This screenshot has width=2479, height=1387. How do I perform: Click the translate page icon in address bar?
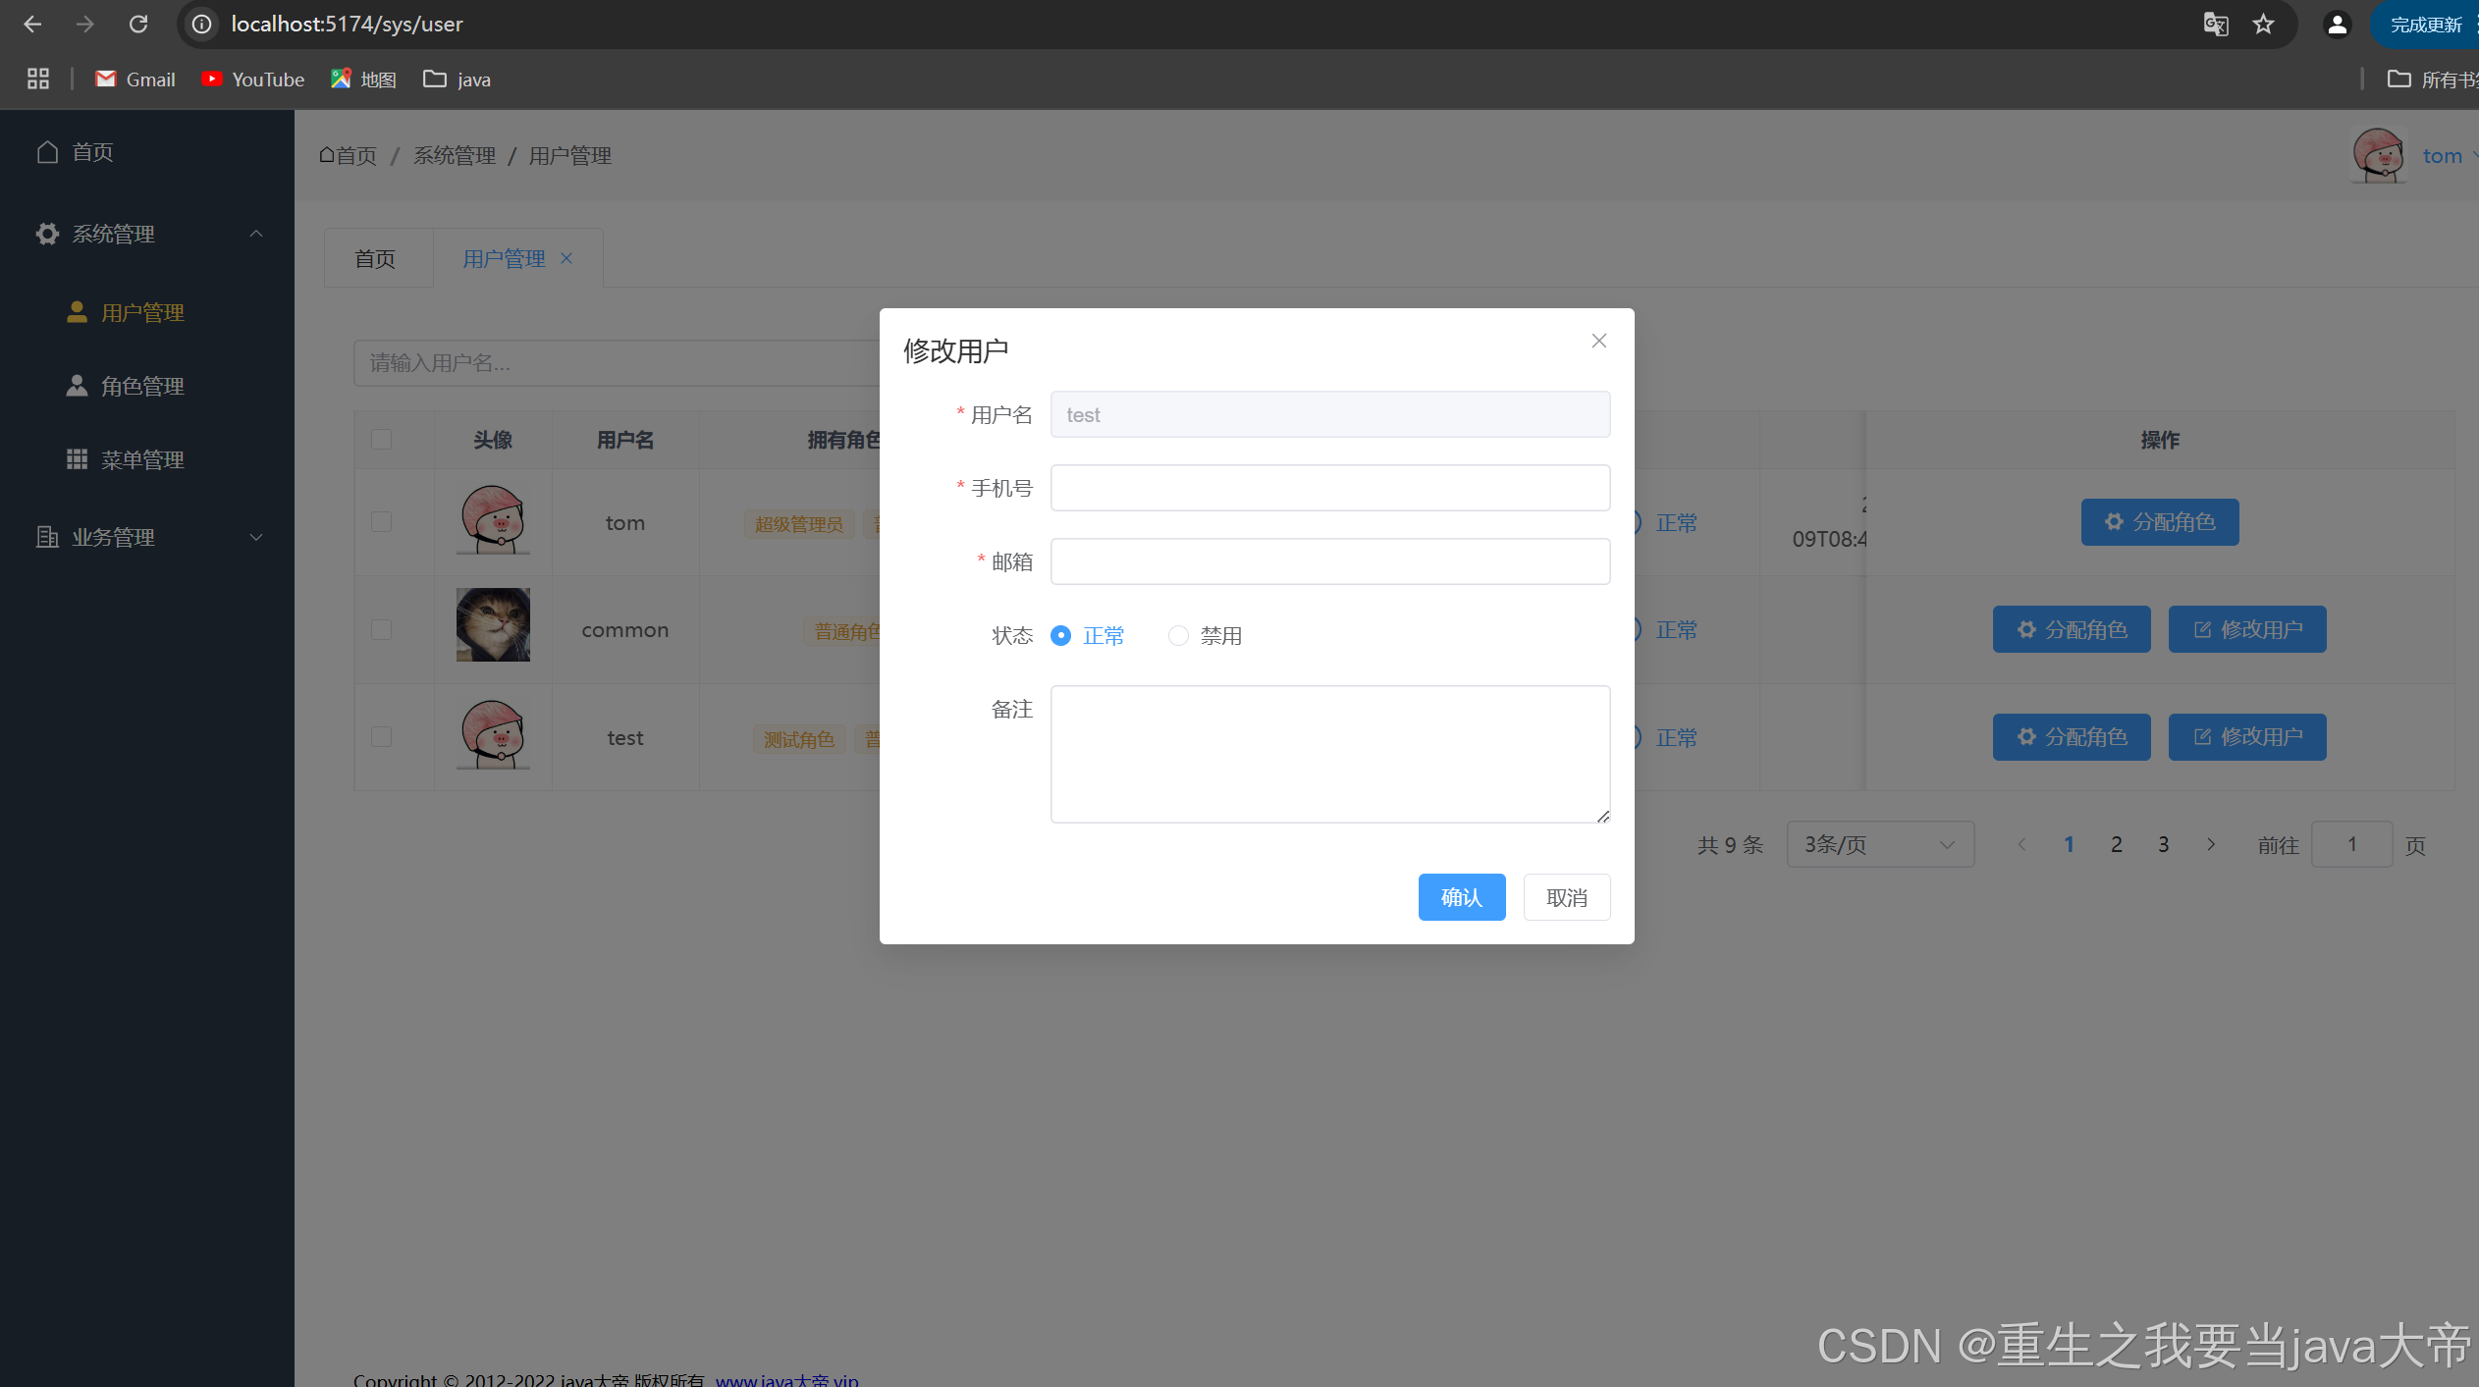(x=2215, y=24)
